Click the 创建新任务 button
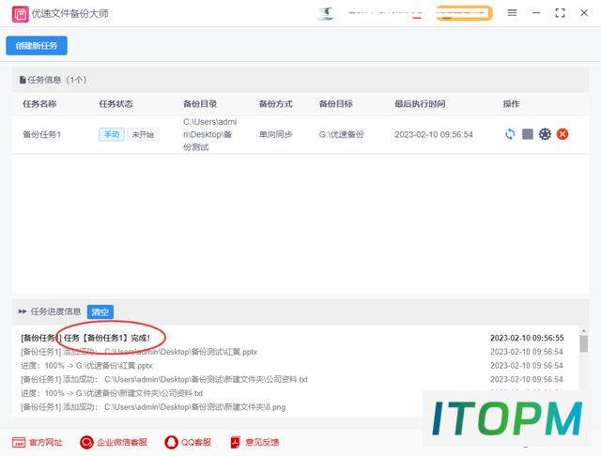The image size is (601, 456). pyautogui.click(x=37, y=46)
